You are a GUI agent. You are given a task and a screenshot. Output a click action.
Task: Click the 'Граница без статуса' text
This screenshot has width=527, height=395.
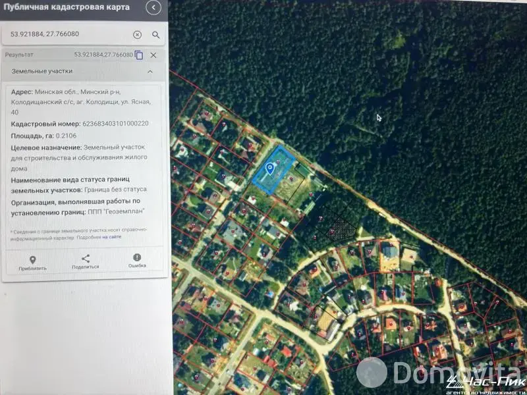[116, 190]
